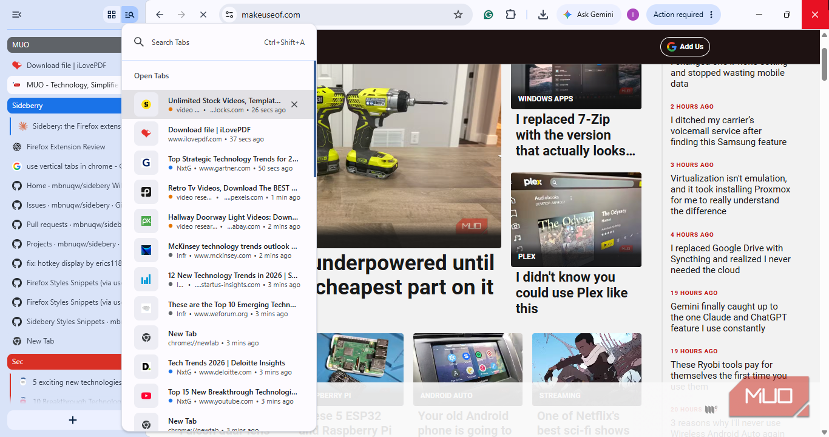Open the tab groups grid icon

point(112,15)
